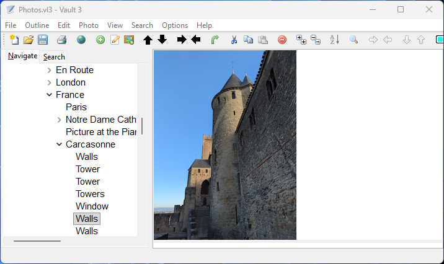
Task: Click the horizontal scrollbar of the tree panel
Action: pos(37,240)
